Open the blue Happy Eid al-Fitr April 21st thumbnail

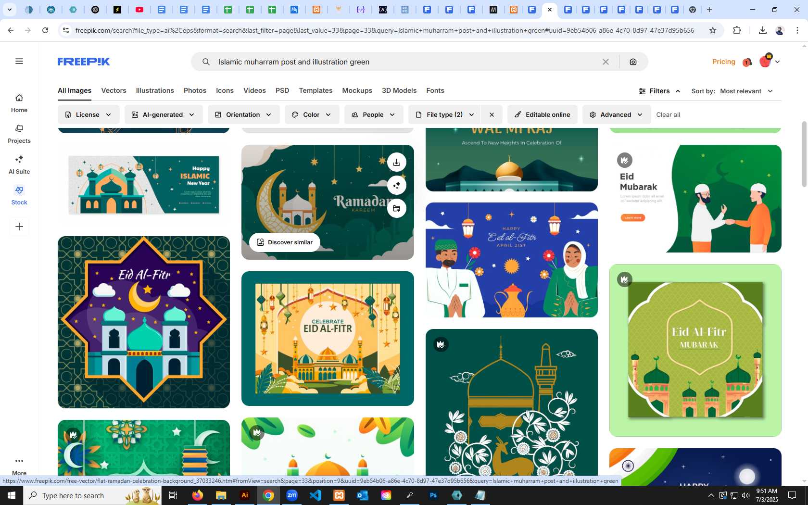click(512, 260)
